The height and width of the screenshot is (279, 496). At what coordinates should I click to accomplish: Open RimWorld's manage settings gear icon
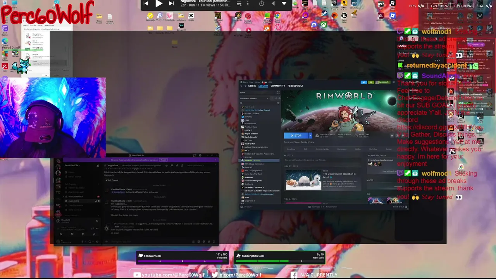[x=392, y=136]
